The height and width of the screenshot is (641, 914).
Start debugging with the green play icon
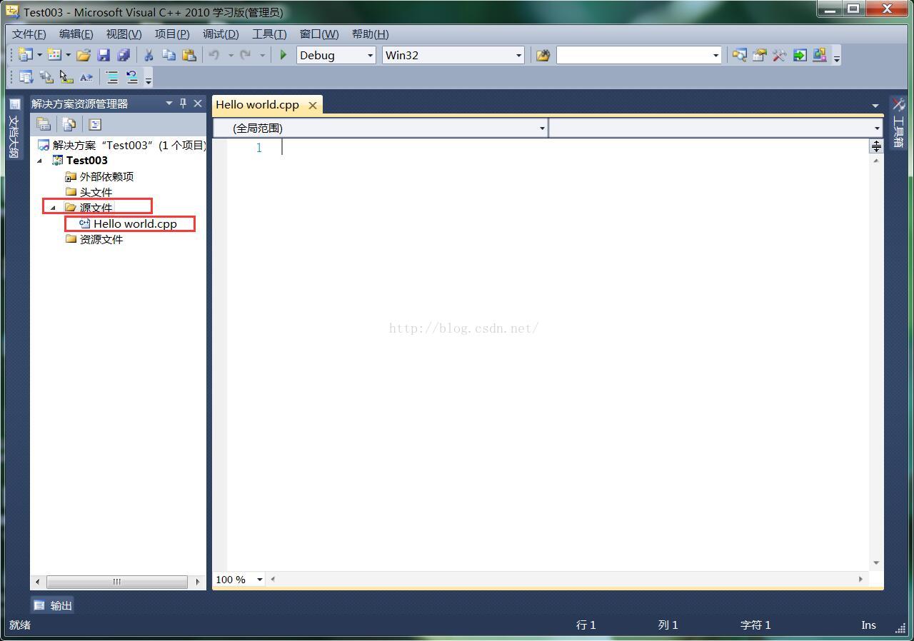(x=283, y=55)
